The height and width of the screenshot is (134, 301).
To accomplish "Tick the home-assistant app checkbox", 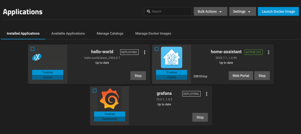I will click(x=157, y=49).
